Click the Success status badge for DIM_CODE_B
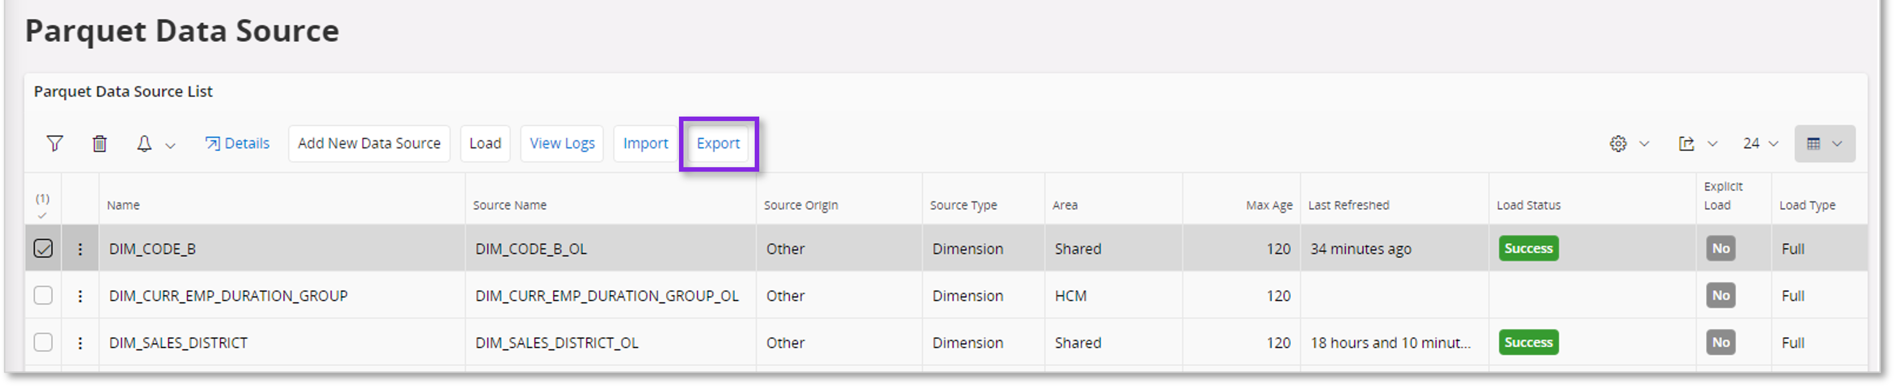The width and height of the screenshot is (1894, 386). (x=1528, y=248)
